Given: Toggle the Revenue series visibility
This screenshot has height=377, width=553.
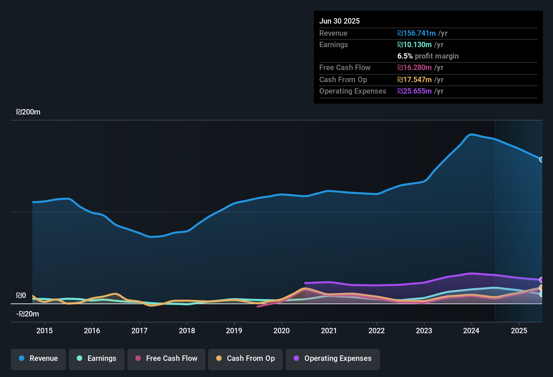Looking at the screenshot, I should click(38, 358).
